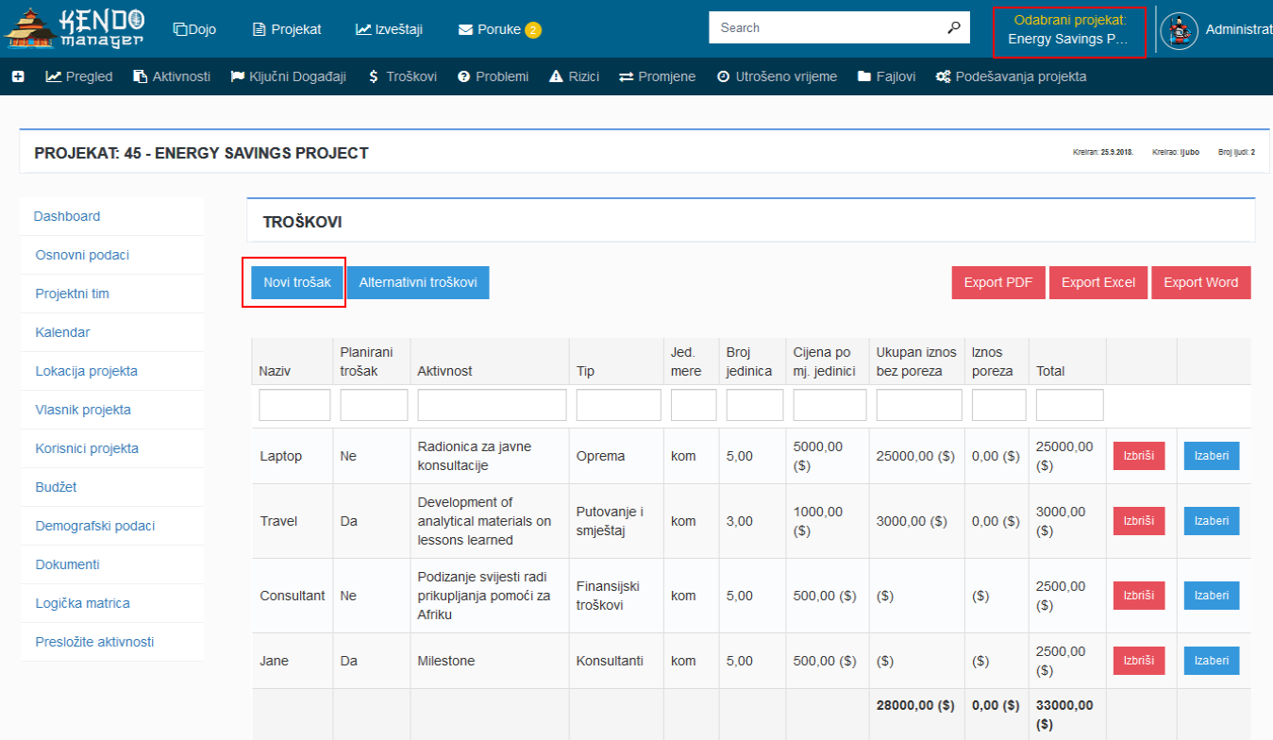
Task: Click the Alternativni troškovi button
Action: pyautogui.click(x=418, y=282)
